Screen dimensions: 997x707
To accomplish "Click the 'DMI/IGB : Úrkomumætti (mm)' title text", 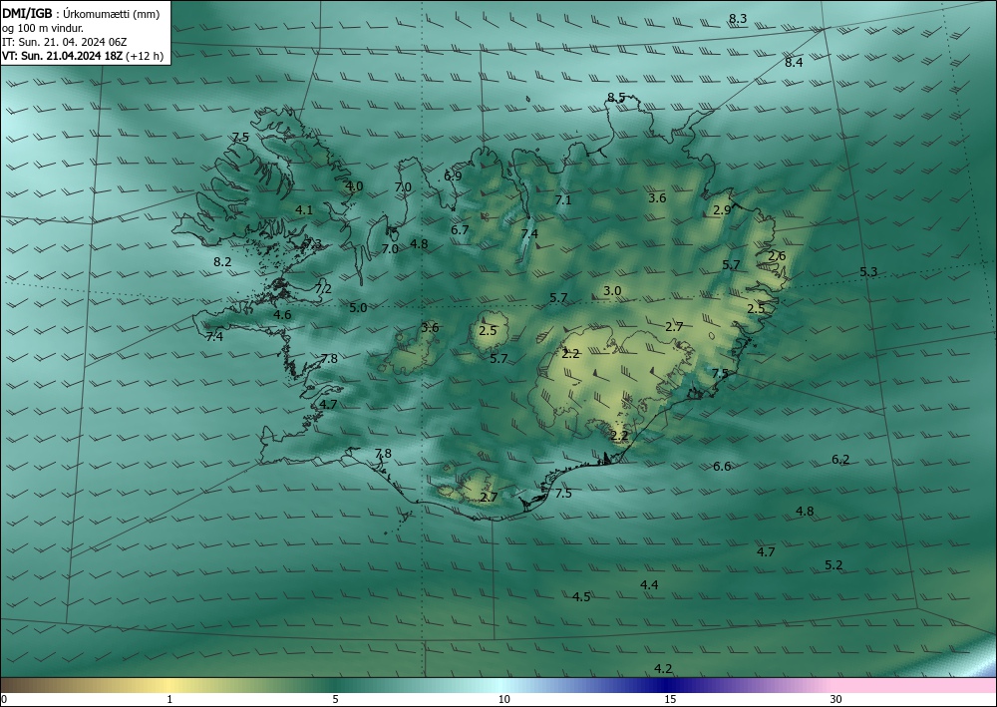I will click(81, 14).
